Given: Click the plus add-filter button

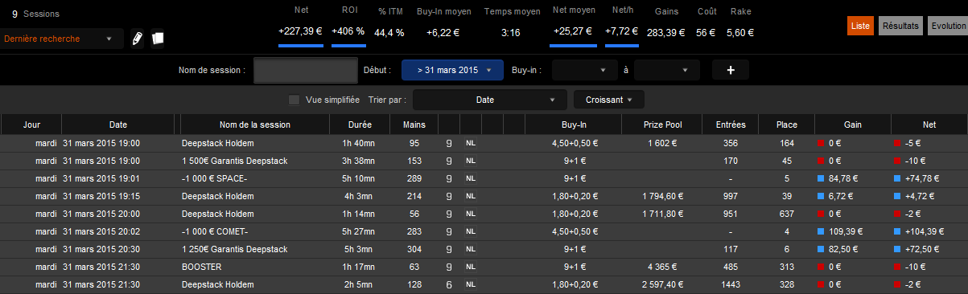Looking at the screenshot, I should click(731, 70).
